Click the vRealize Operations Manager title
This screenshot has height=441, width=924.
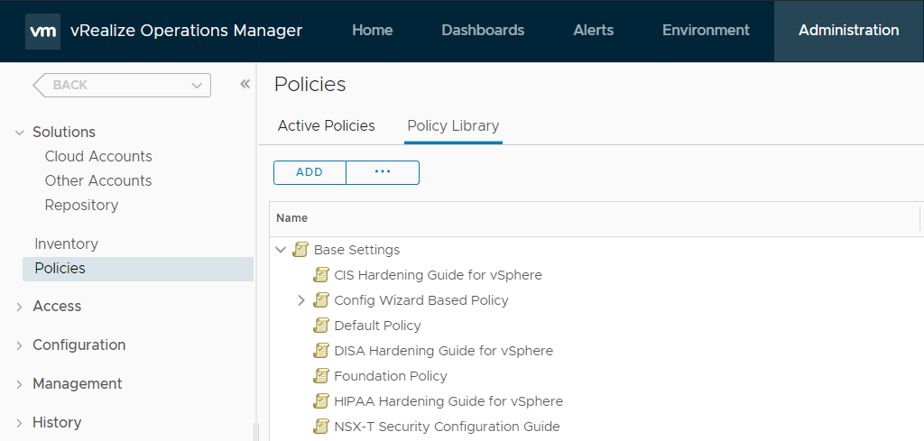click(x=186, y=31)
